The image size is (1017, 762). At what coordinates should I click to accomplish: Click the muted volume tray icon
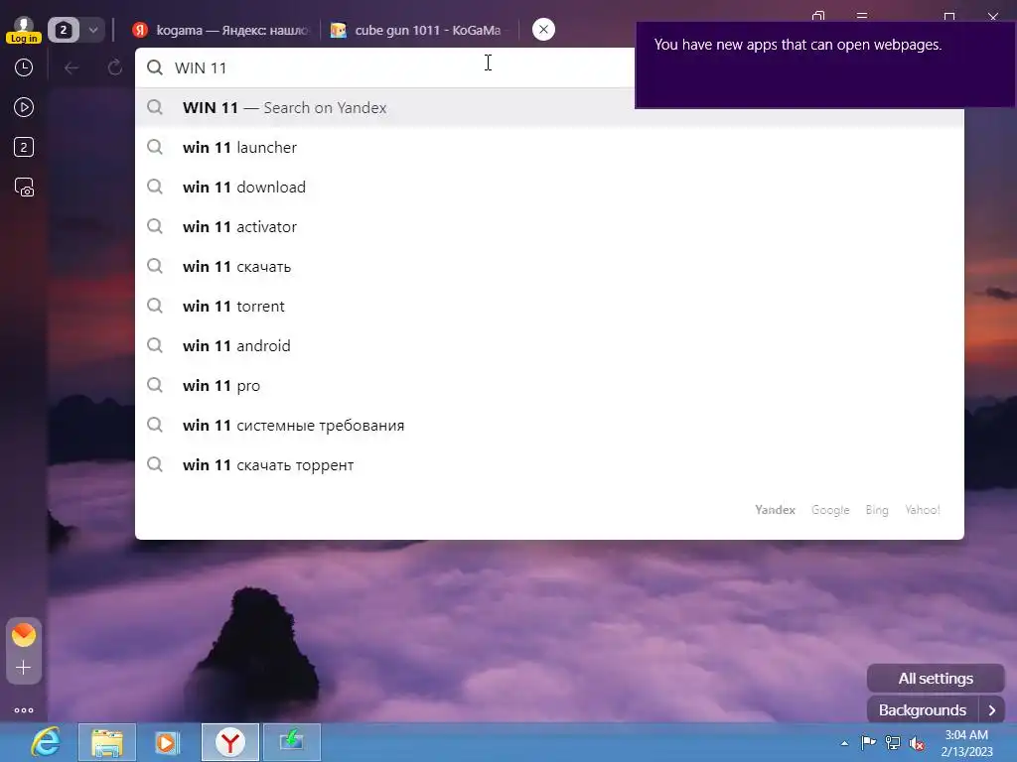pos(917,743)
